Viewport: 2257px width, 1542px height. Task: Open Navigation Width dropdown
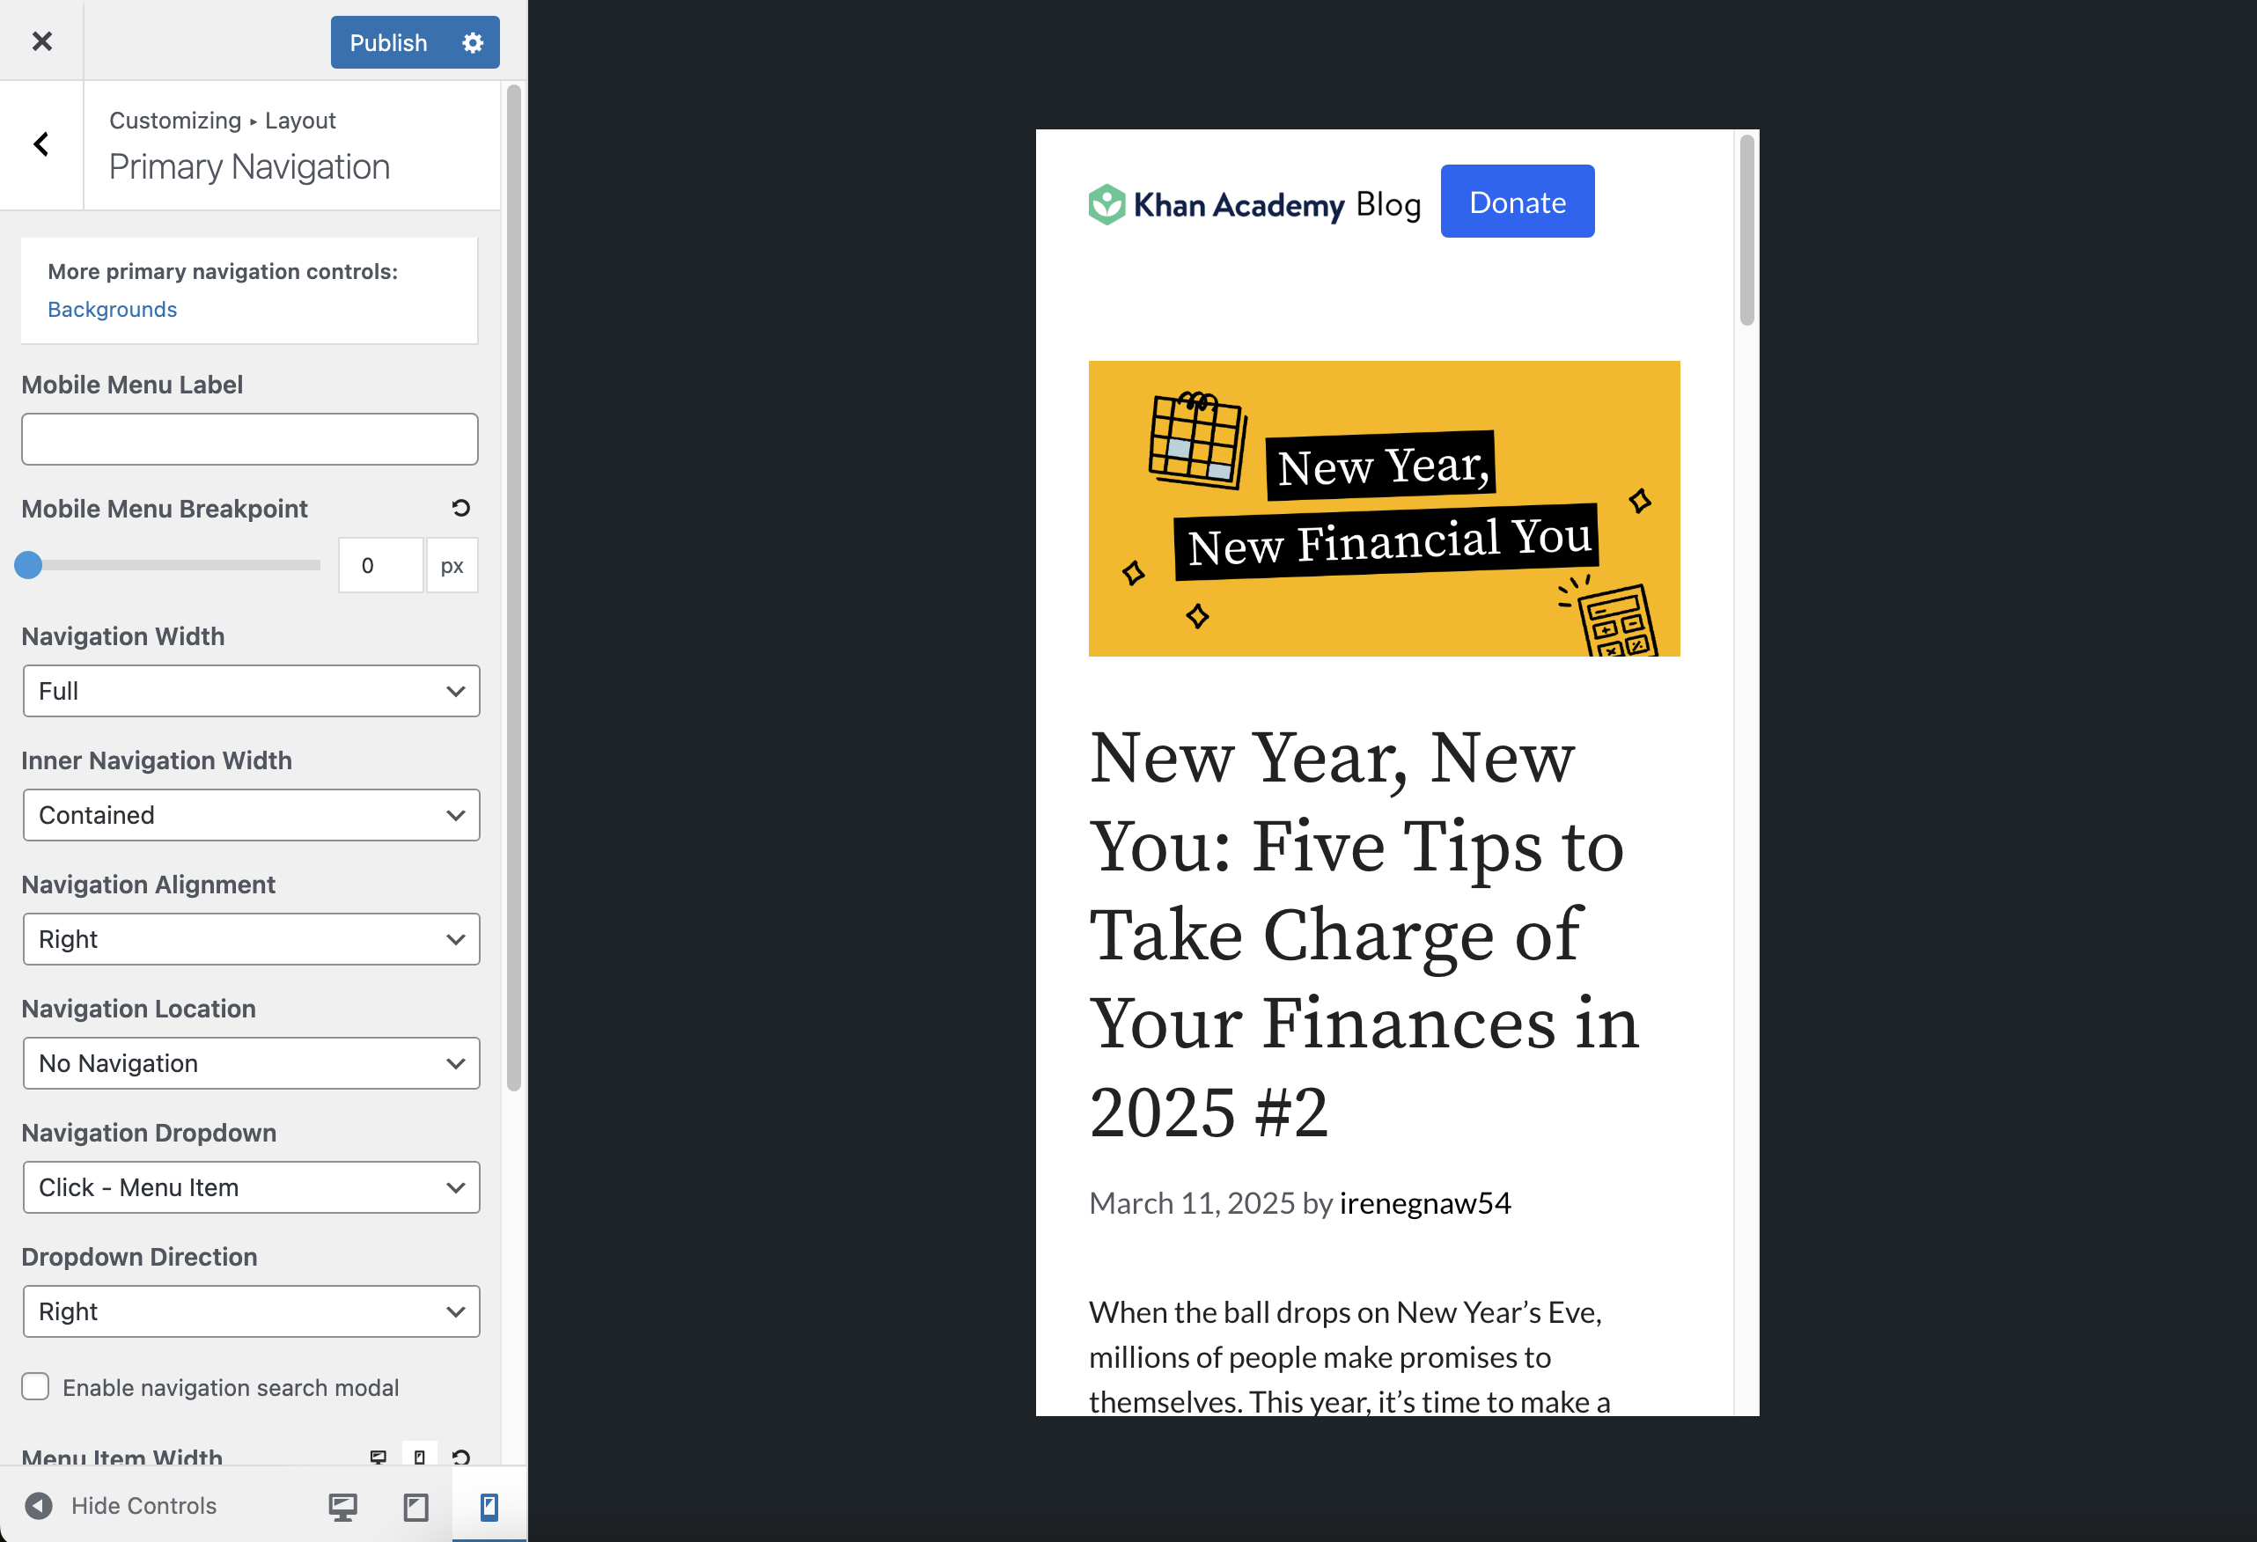pyautogui.click(x=252, y=692)
